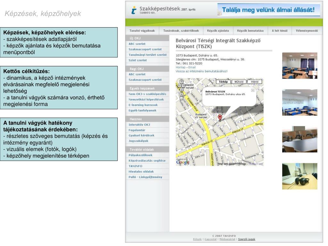Open the Véleménymondó tab
Screen dimensions: 328x246
[307, 31]
